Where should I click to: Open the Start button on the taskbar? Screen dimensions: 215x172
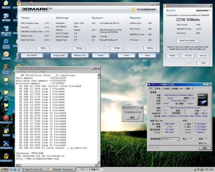(x=4, y=170)
